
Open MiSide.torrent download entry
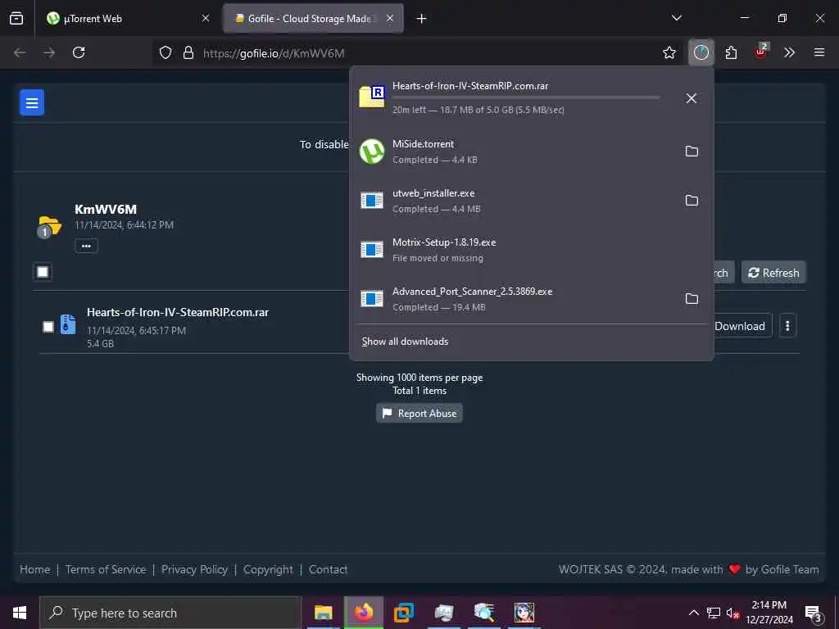515,152
